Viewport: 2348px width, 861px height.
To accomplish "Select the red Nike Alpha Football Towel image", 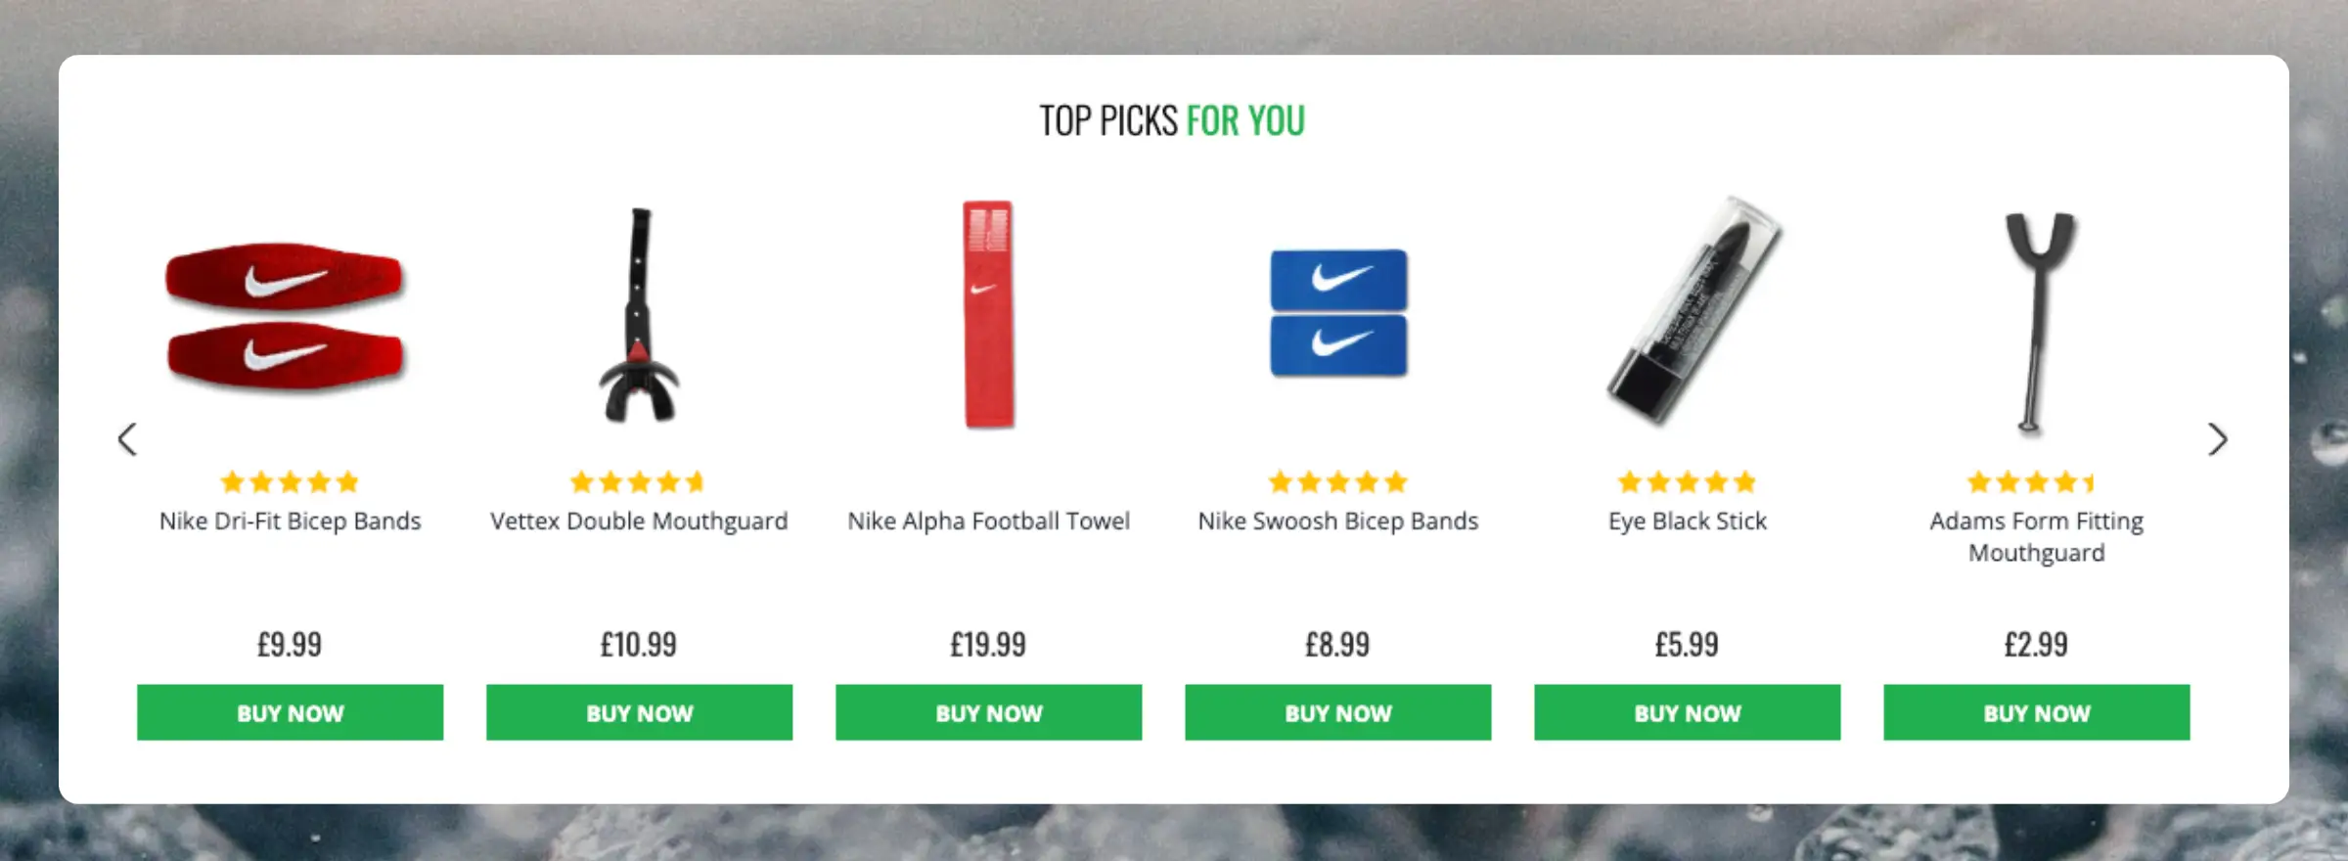I will pos(988,315).
